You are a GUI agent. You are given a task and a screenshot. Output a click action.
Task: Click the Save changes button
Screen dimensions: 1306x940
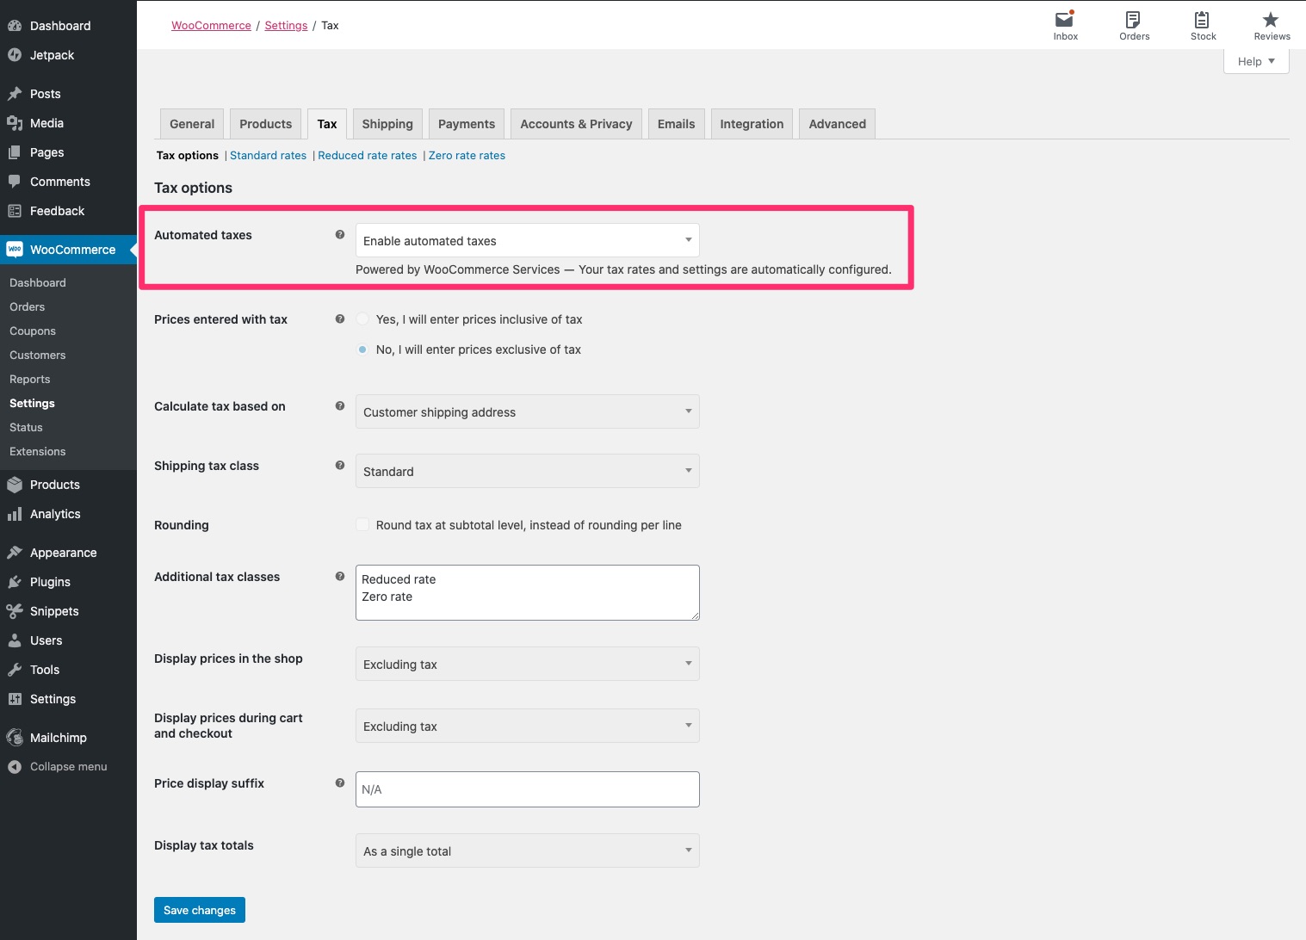point(199,910)
